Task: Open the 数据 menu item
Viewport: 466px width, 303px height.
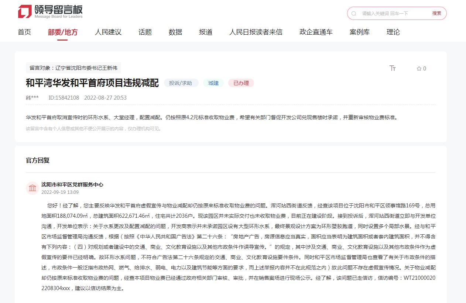Action: click(x=175, y=32)
